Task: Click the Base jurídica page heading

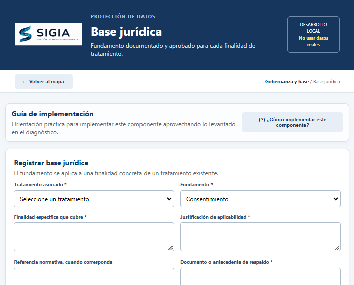Action: 126,32
